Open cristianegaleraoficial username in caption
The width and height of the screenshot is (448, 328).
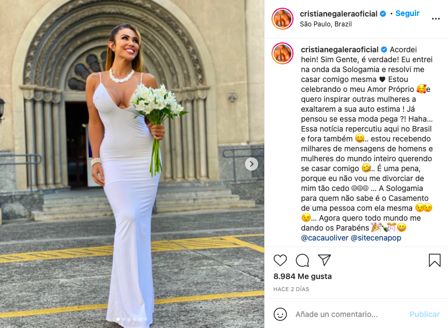point(340,50)
